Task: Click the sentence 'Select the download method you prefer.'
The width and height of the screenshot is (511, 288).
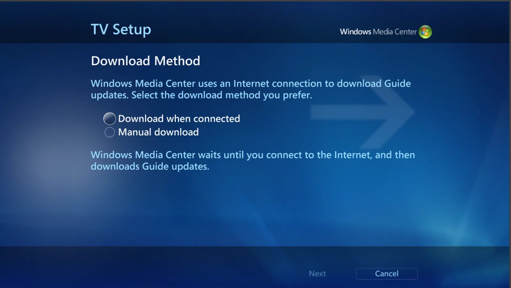Action: (222, 95)
